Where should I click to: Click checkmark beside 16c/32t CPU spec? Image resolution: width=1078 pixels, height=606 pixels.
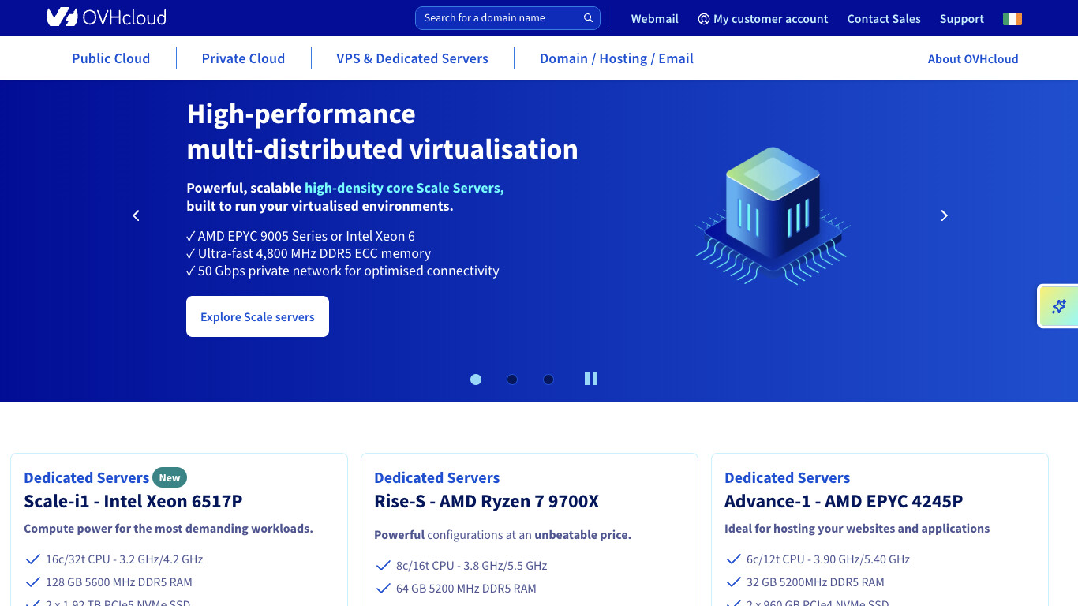click(32, 559)
